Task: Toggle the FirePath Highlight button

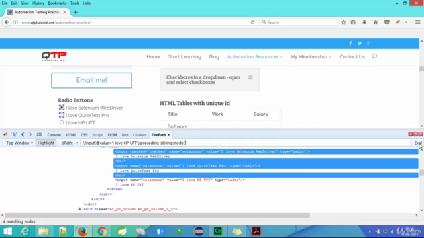Action: click(46, 143)
